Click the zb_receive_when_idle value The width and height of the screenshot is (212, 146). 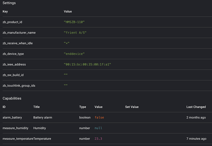[x=67, y=43]
